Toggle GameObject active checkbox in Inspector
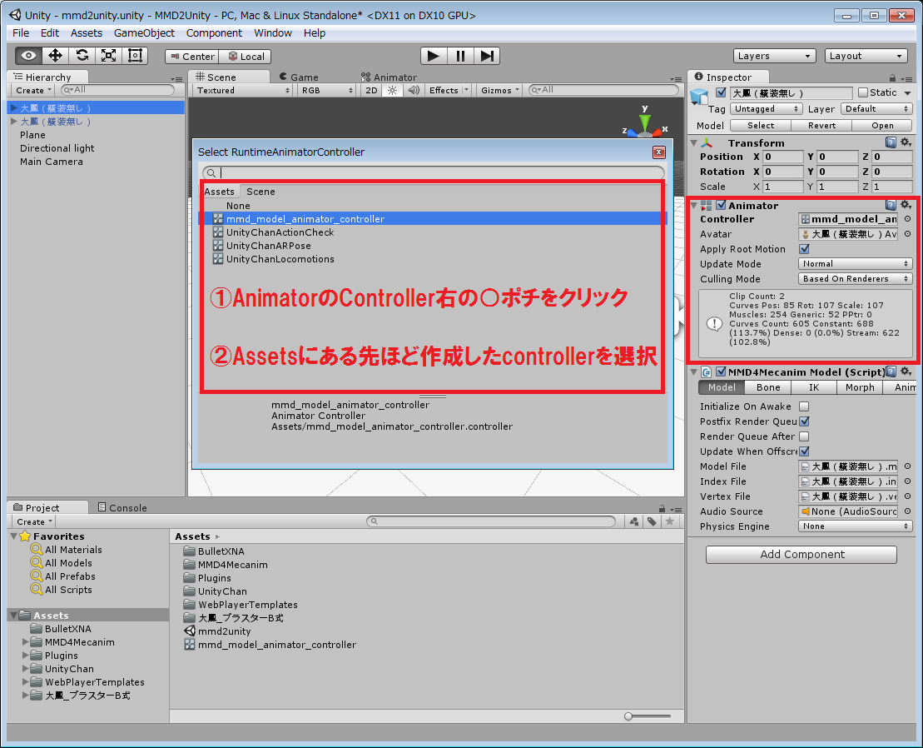Screen dimensions: 923x748 [721, 92]
